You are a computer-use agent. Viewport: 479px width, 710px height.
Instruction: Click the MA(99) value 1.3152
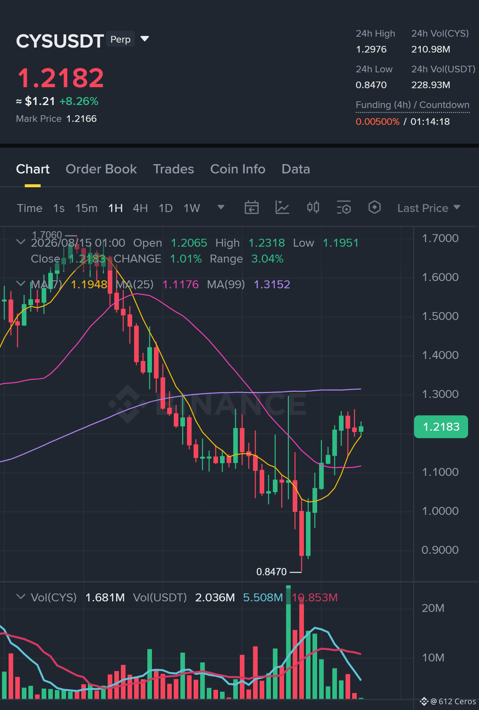272,284
